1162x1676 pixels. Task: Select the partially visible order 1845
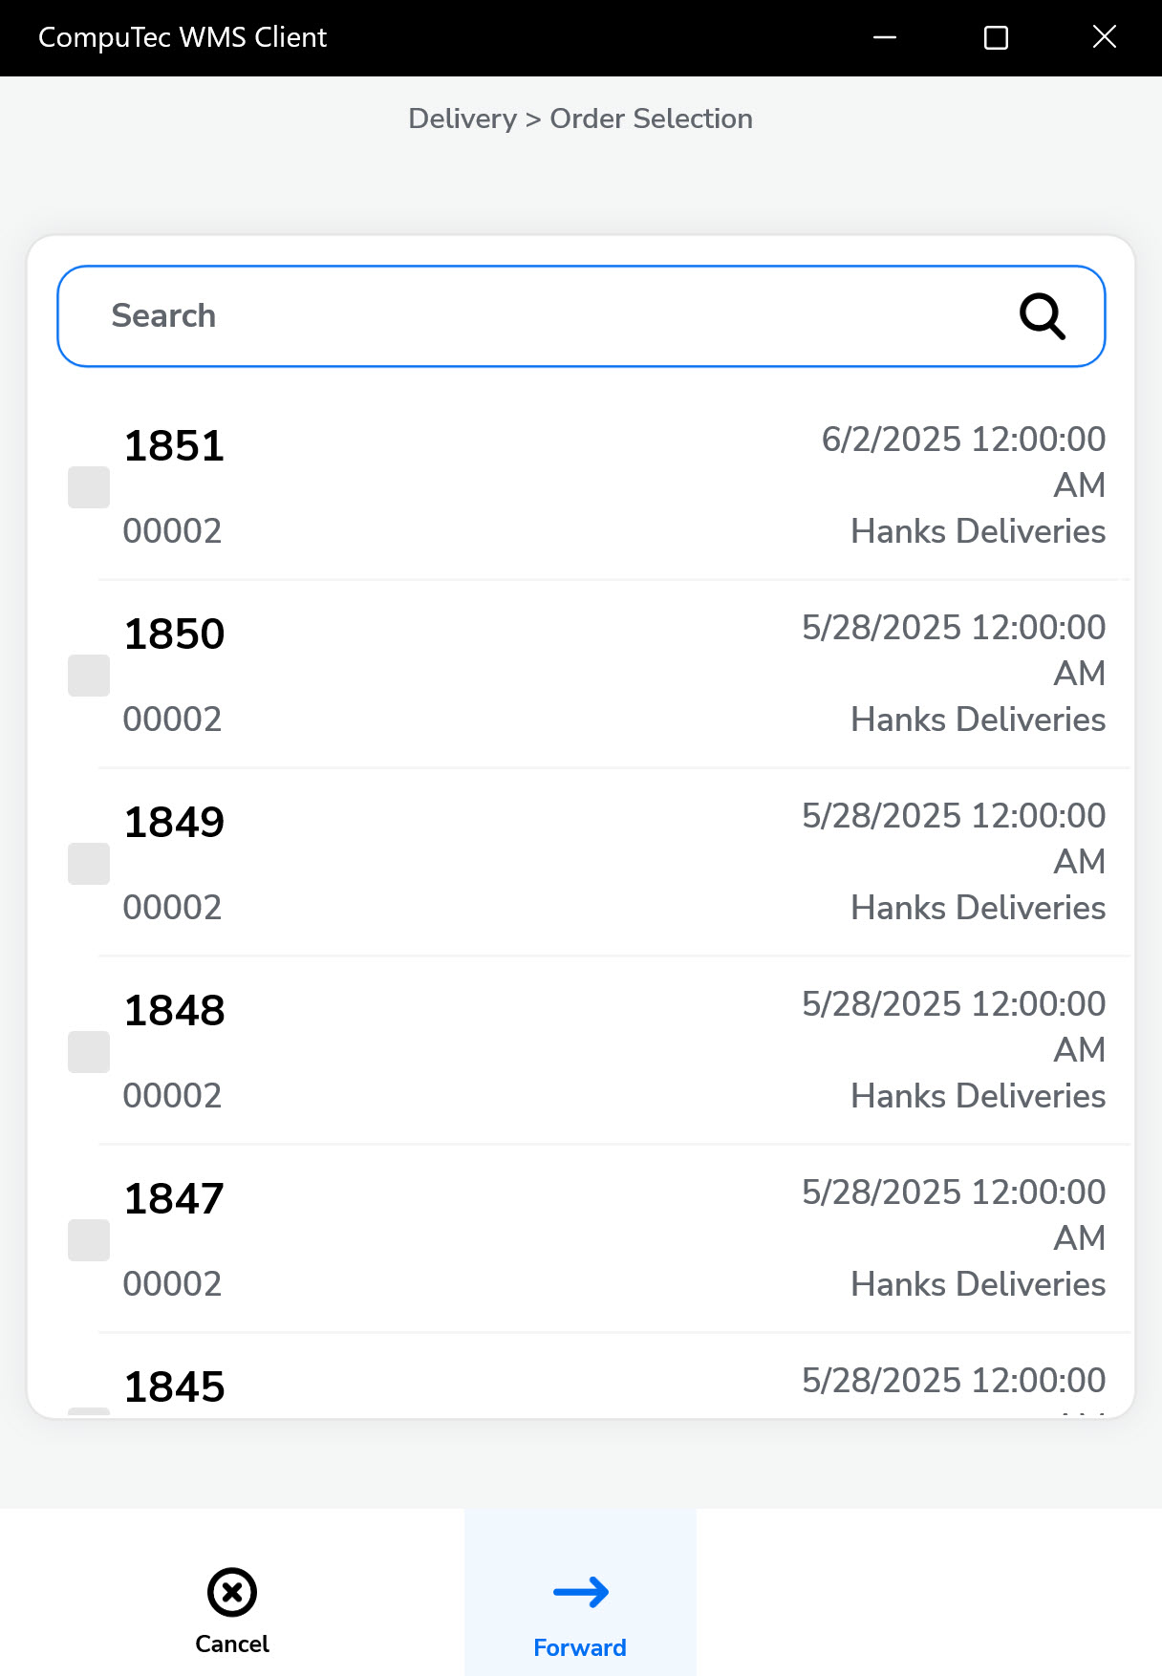tap(175, 1387)
